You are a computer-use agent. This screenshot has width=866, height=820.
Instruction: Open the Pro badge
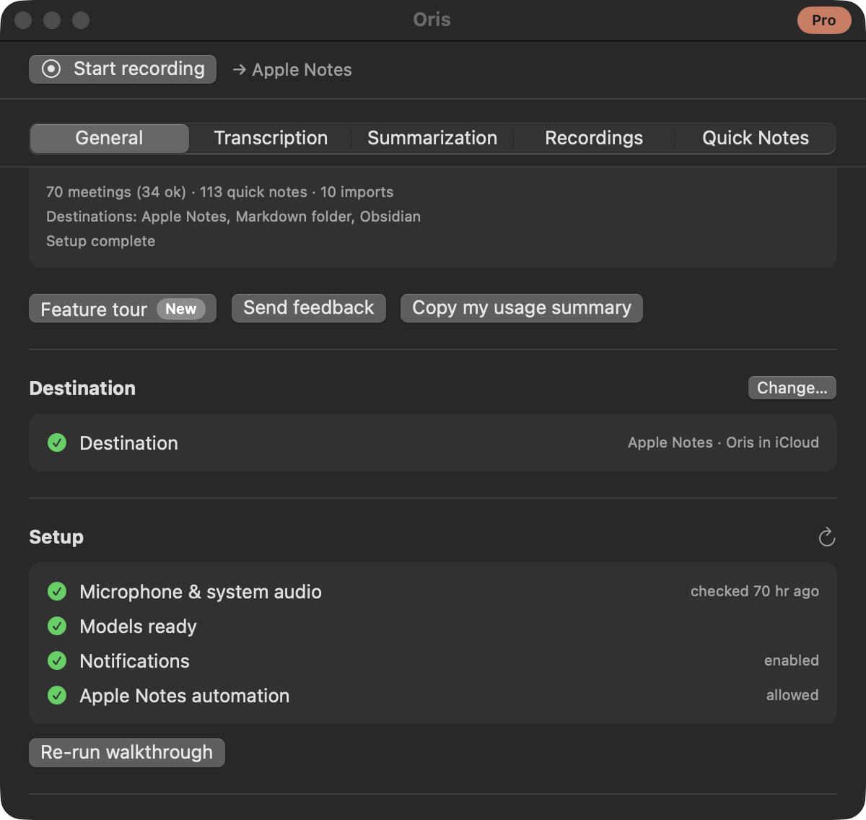pos(824,20)
